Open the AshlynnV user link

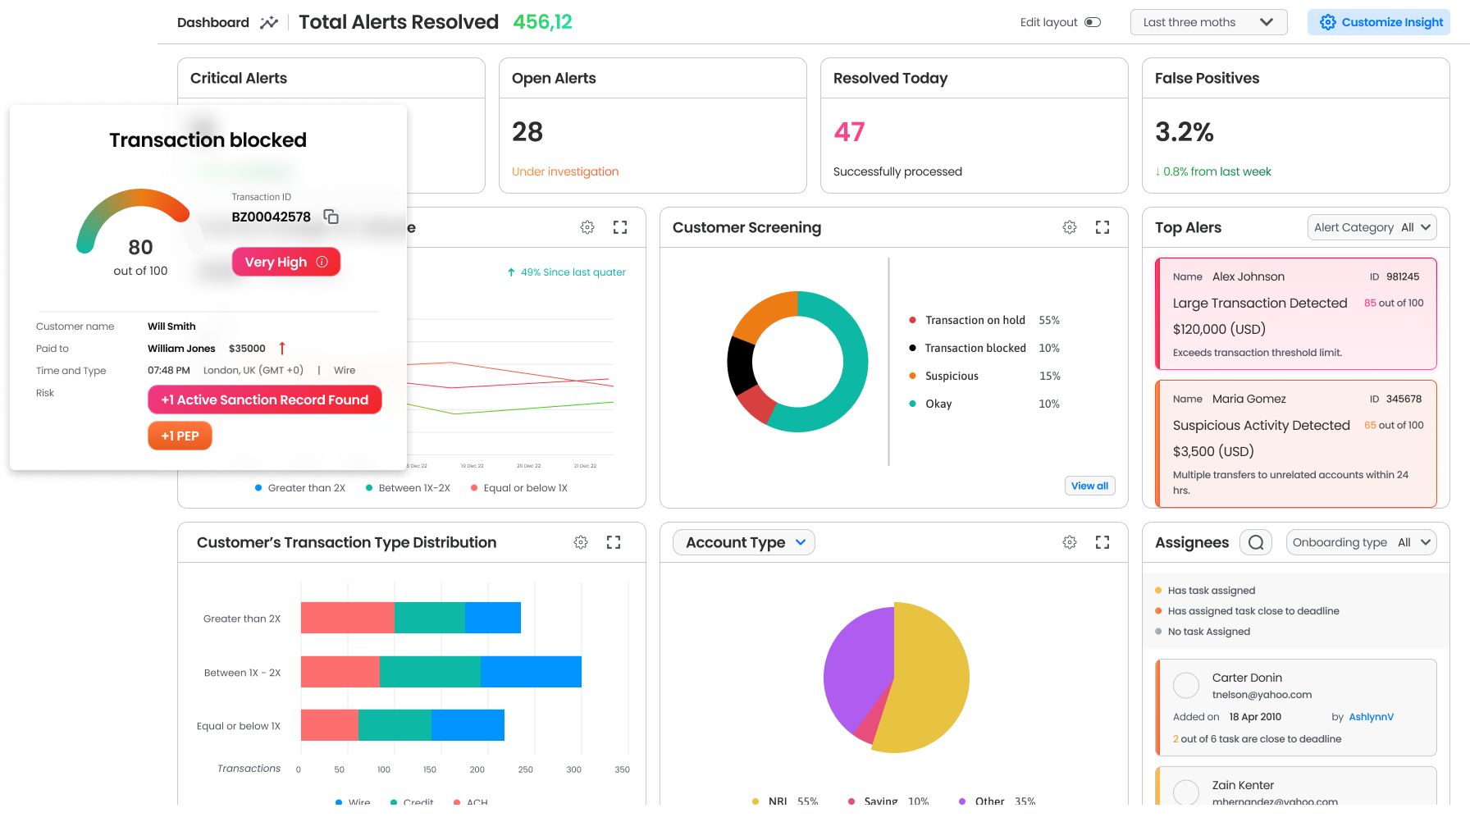(x=1371, y=717)
